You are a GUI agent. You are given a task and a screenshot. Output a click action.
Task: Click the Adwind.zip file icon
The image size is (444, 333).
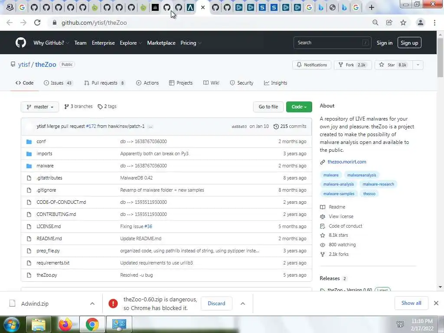[13, 304]
